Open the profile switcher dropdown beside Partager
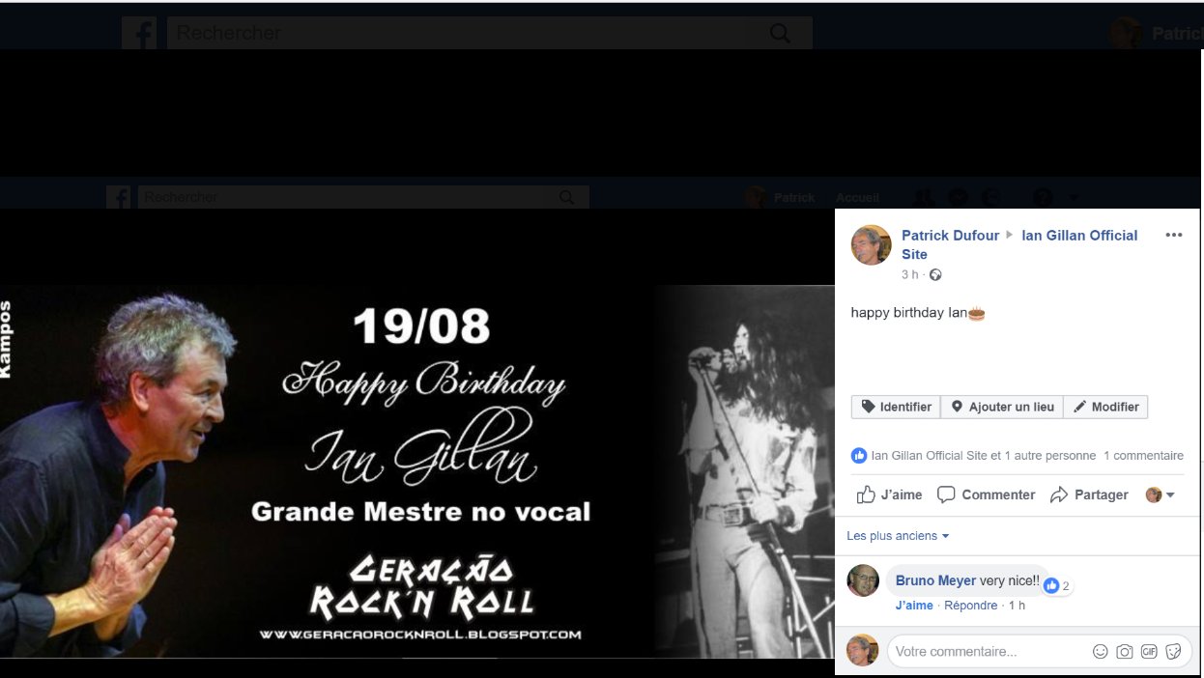 (1160, 494)
